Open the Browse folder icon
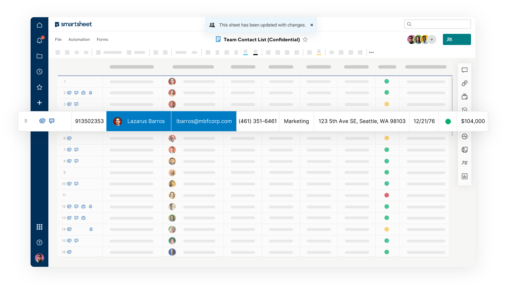The height and width of the screenshot is (284, 506). (39, 56)
